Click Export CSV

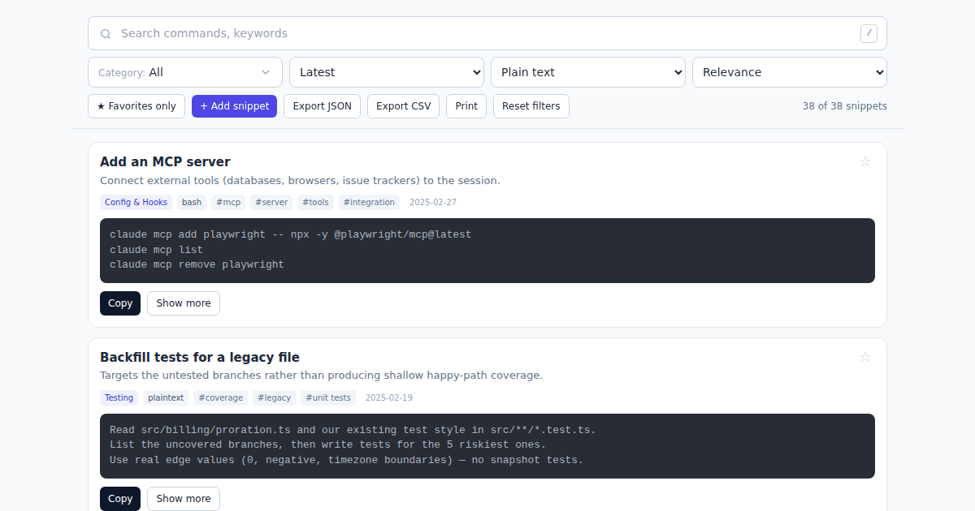404,106
